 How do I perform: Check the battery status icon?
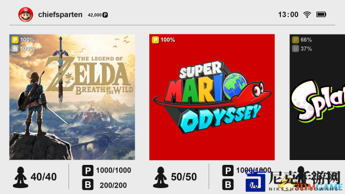[x=321, y=15]
